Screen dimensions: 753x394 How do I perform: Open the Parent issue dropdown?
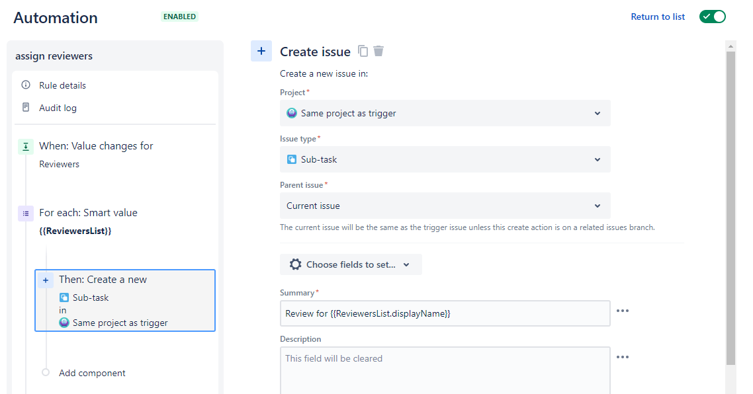tap(445, 206)
